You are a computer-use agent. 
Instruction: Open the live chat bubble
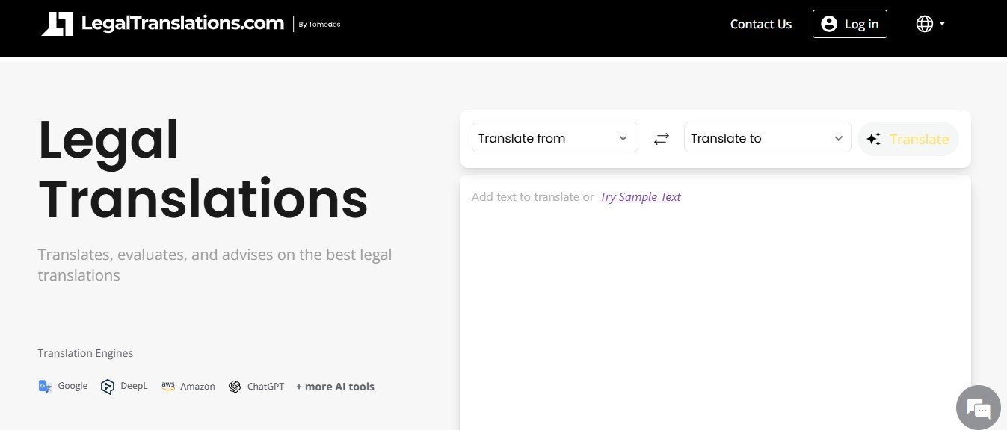(978, 408)
